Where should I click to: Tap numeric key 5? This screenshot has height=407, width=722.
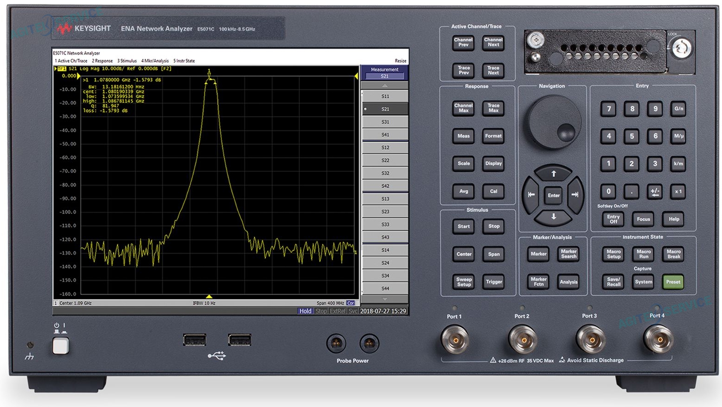[x=631, y=136]
